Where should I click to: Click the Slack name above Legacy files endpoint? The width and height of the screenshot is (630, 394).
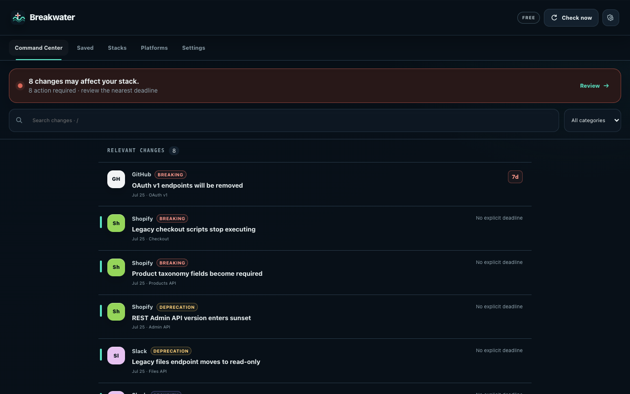click(139, 351)
